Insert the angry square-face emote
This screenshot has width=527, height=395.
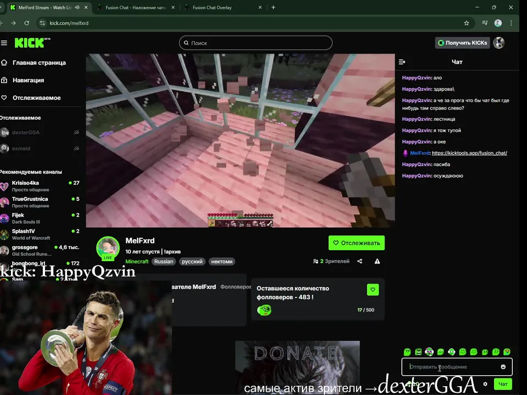tap(418, 352)
